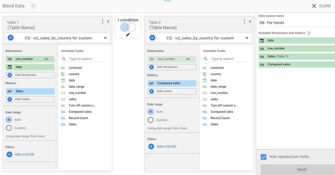Select Compared sales in Table 2 available fields
Screen dimensions: 335x175
pos(222,112)
